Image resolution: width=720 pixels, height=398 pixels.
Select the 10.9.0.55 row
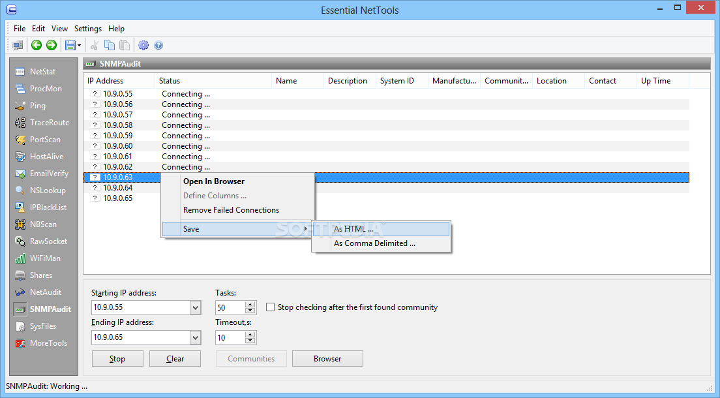(x=386, y=94)
